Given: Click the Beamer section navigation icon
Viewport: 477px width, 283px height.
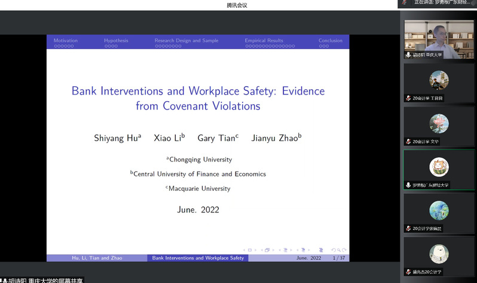Looking at the screenshot, I should point(303,250).
